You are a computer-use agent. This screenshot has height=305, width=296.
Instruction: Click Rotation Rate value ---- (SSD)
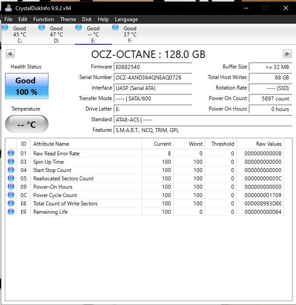[271, 88]
